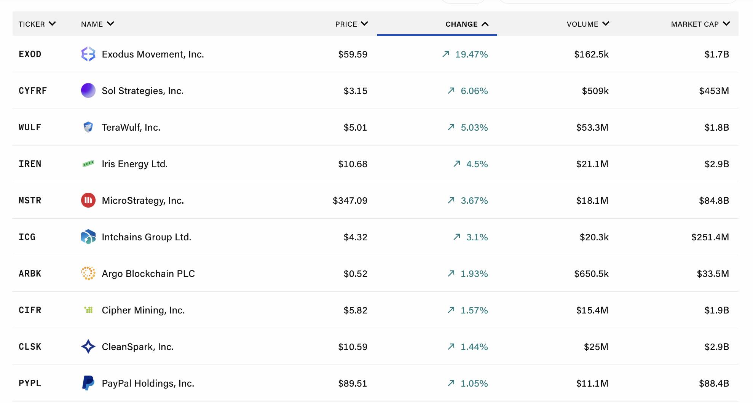Click the $33.5M market cap value
This screenshot has width=753, height=403.
713,274
